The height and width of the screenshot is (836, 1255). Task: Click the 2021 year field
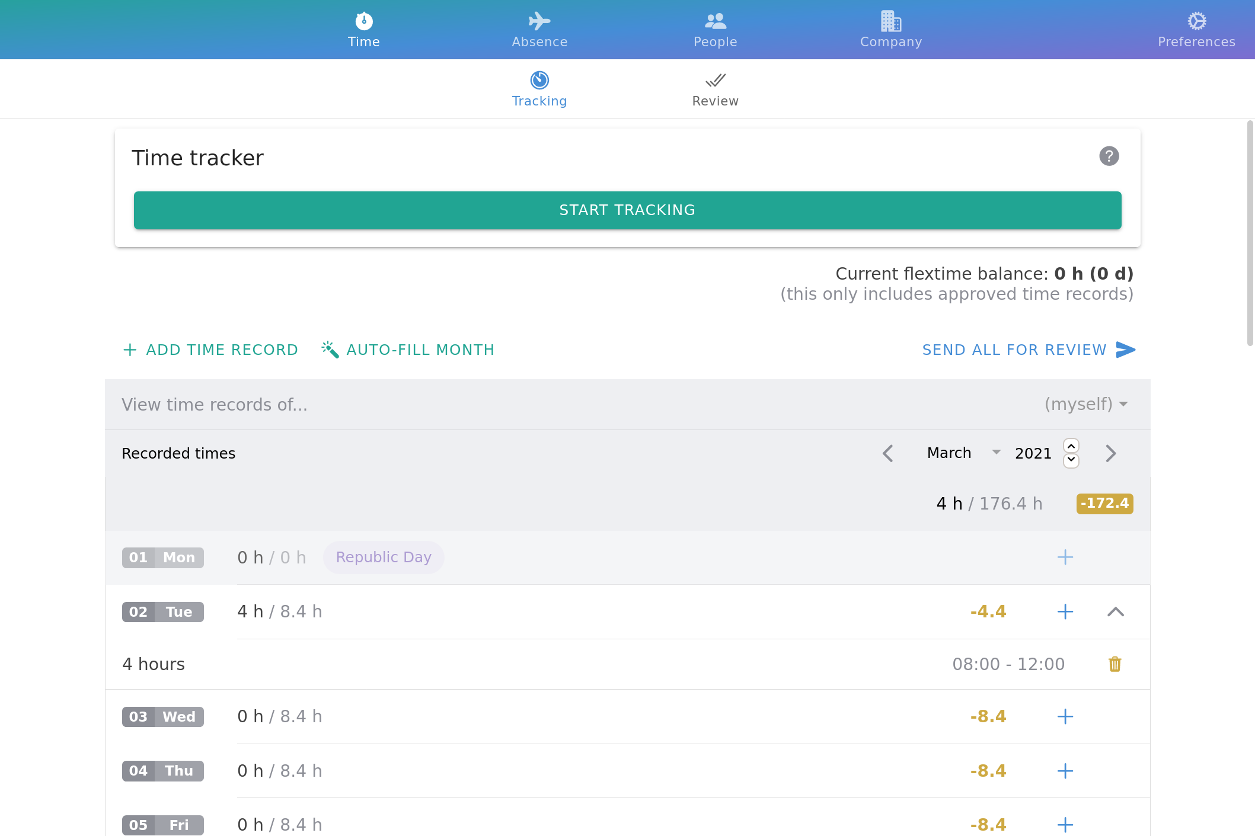[x=1033, y=453]
